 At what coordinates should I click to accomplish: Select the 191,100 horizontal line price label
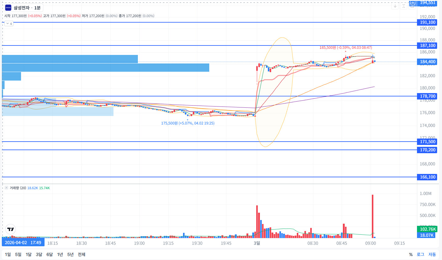427,22
